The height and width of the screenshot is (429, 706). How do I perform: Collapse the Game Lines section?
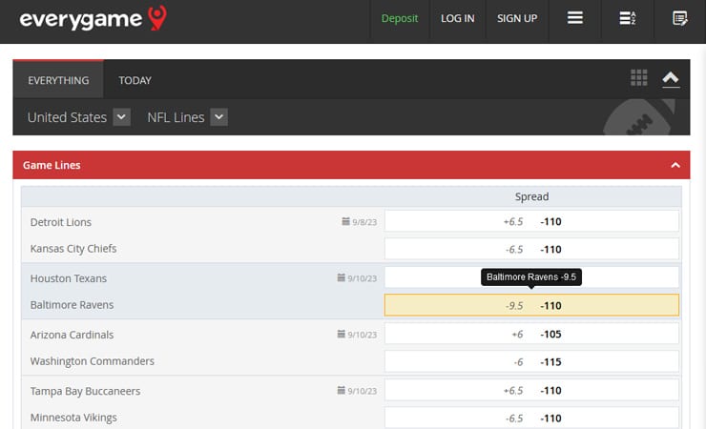pyautogui.click(x=675, y=165)
